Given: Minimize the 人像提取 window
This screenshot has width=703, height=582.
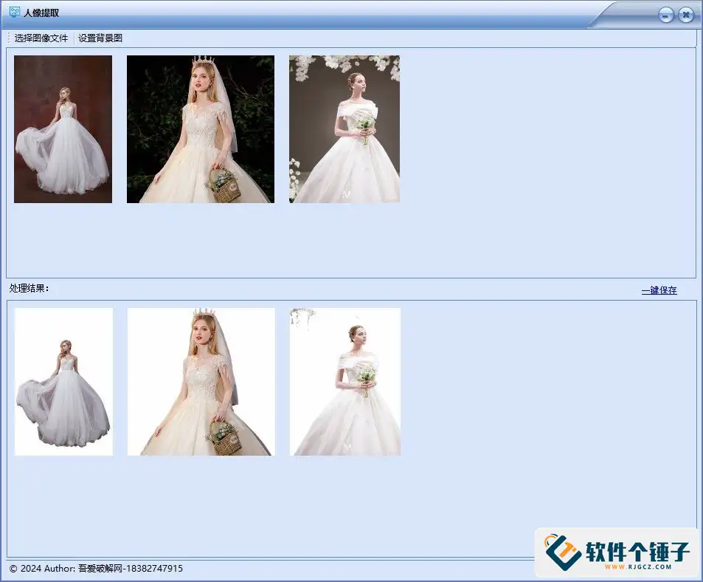Looking at the screenshot, I should click(666, 16).
